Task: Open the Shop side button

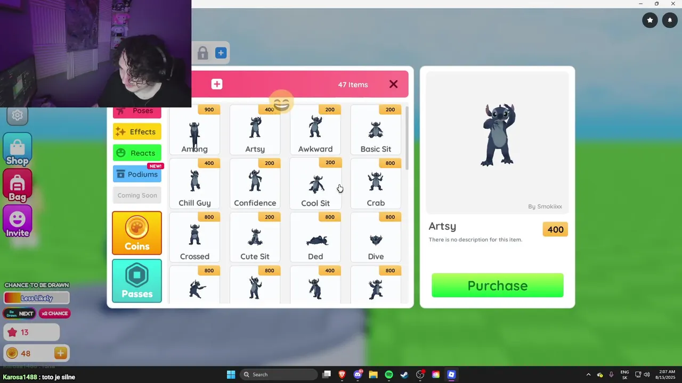Action: (x=17, y=149)
